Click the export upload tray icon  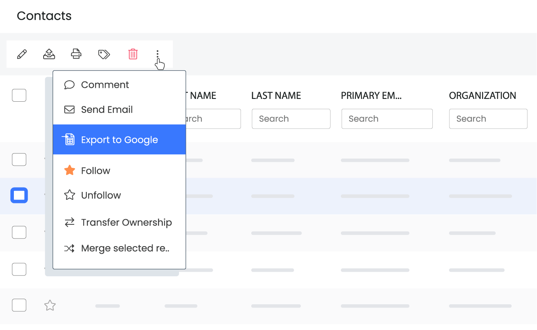[x=49, y=54]
